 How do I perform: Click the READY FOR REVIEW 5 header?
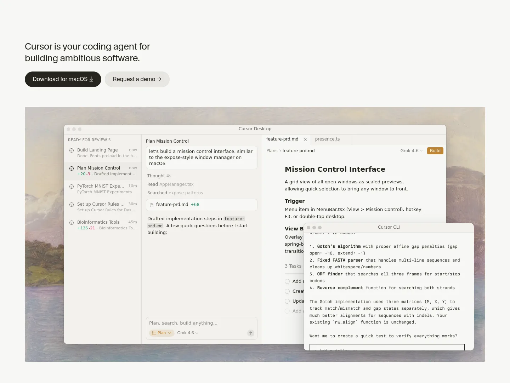[x=89, y=140]
